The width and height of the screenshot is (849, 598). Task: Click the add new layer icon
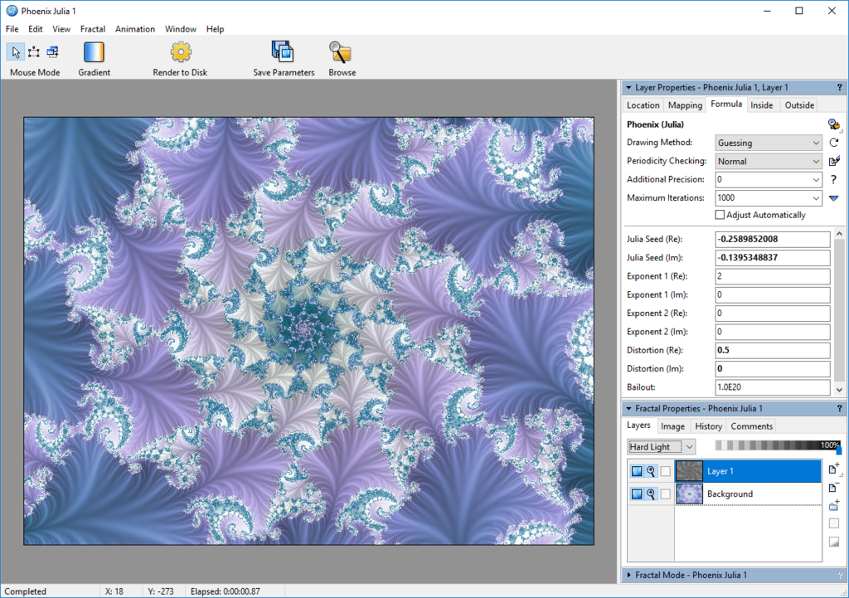coord(833,469)
